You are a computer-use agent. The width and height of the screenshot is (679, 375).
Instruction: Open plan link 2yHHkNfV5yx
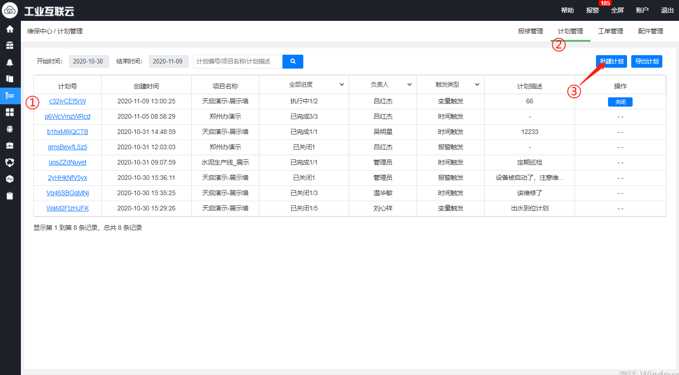pos(68,178)
